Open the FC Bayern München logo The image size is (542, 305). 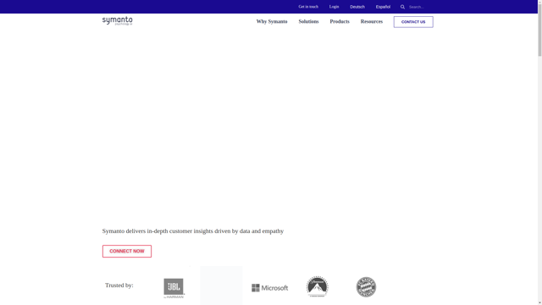366,286
